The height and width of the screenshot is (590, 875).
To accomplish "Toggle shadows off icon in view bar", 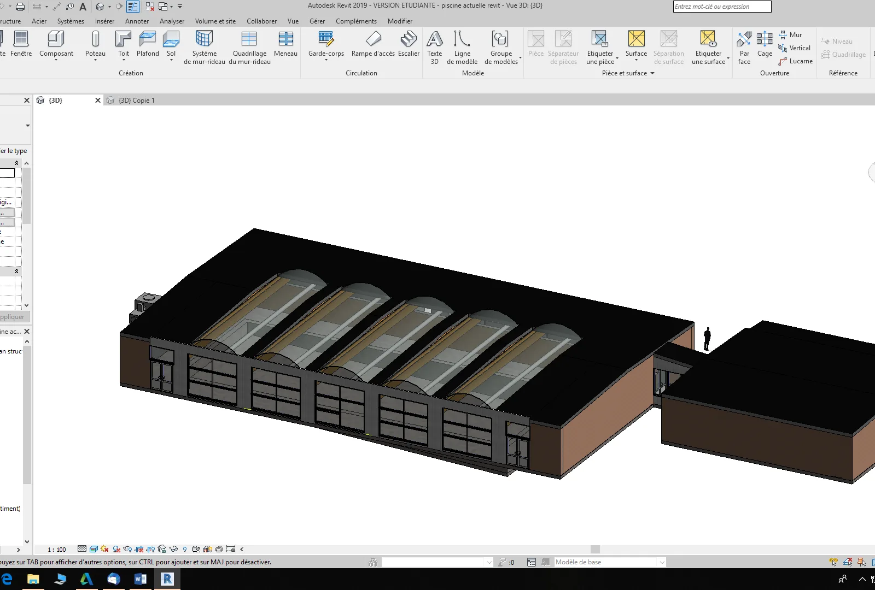I will (116, 549).
